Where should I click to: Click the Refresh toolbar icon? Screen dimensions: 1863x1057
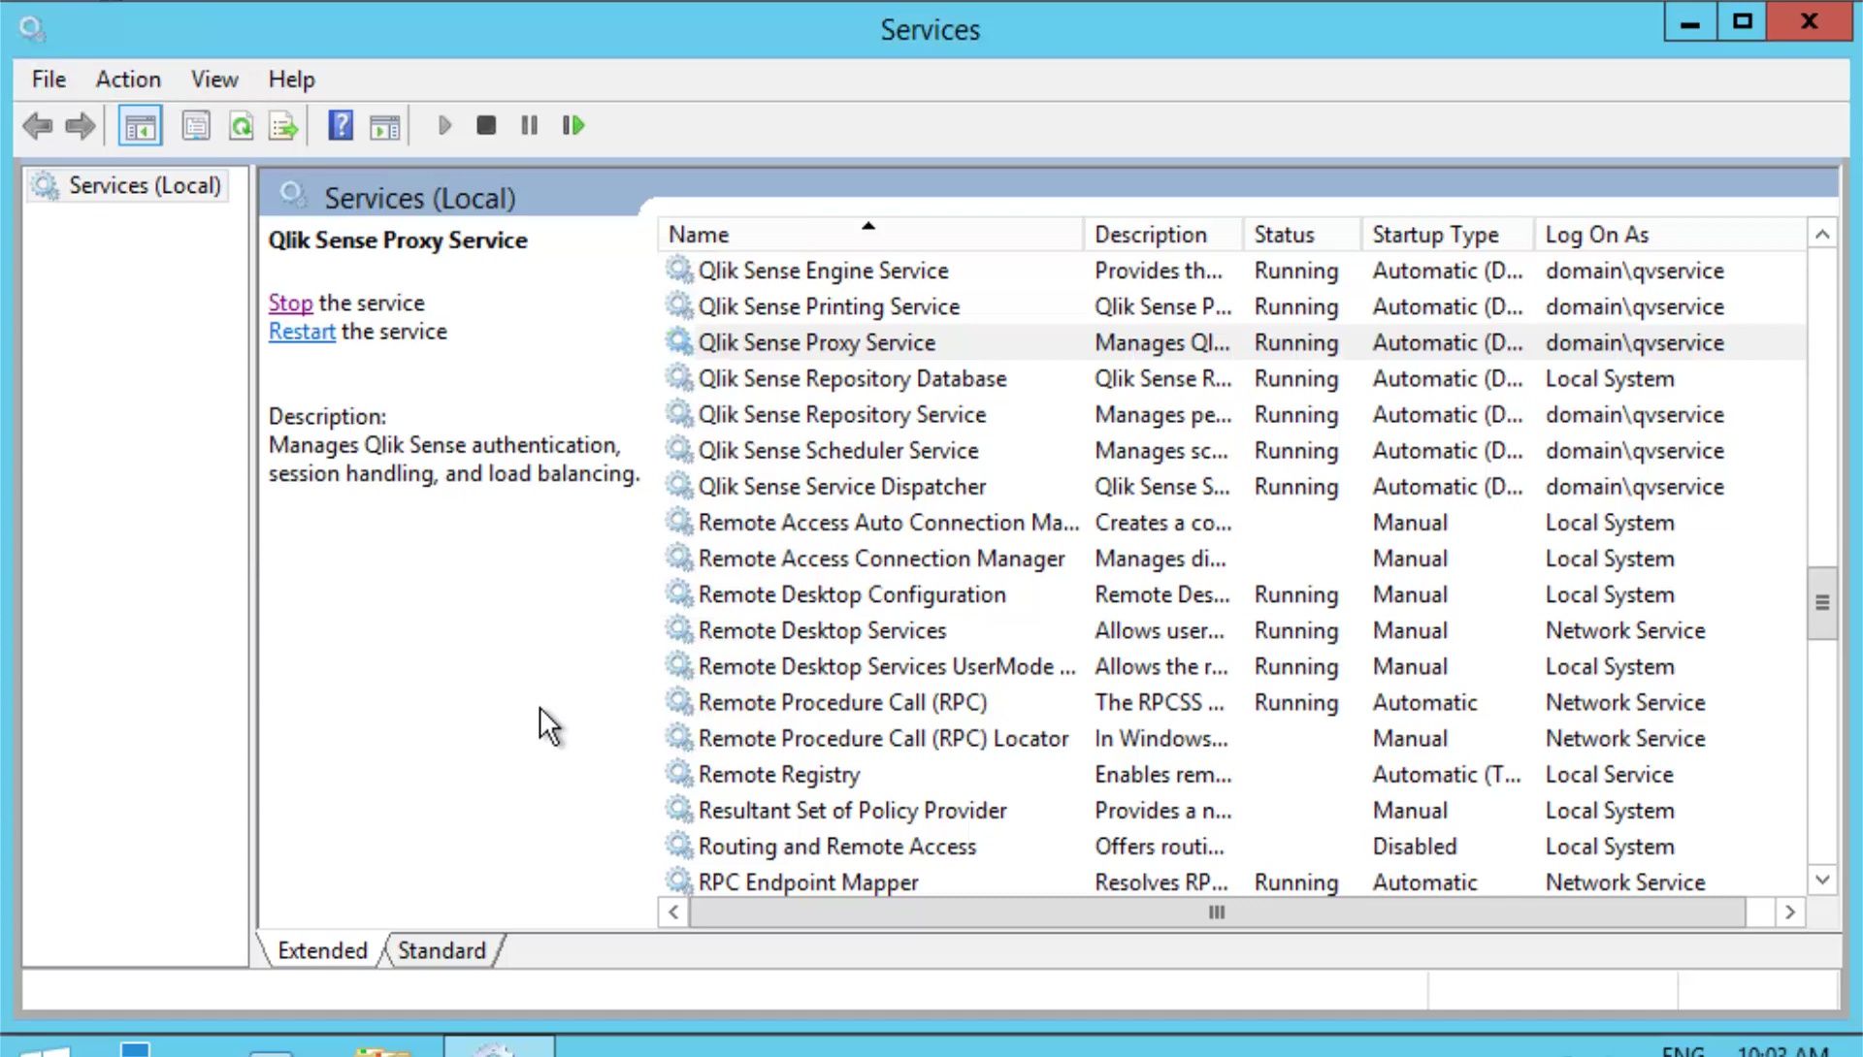click(x=241, y=126)
